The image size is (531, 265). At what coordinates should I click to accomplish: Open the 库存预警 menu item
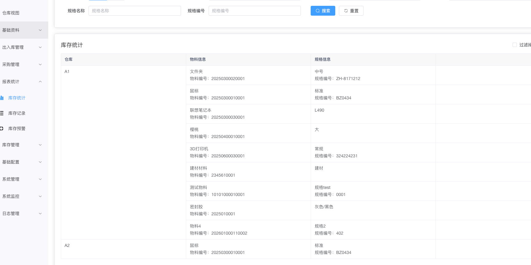[24, 129]
